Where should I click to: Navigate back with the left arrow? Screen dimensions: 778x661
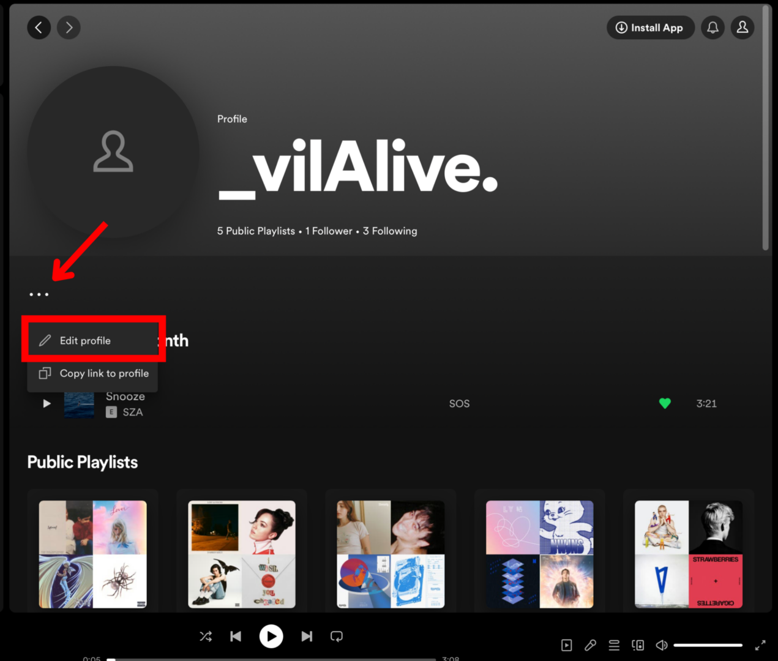point(39,28)
